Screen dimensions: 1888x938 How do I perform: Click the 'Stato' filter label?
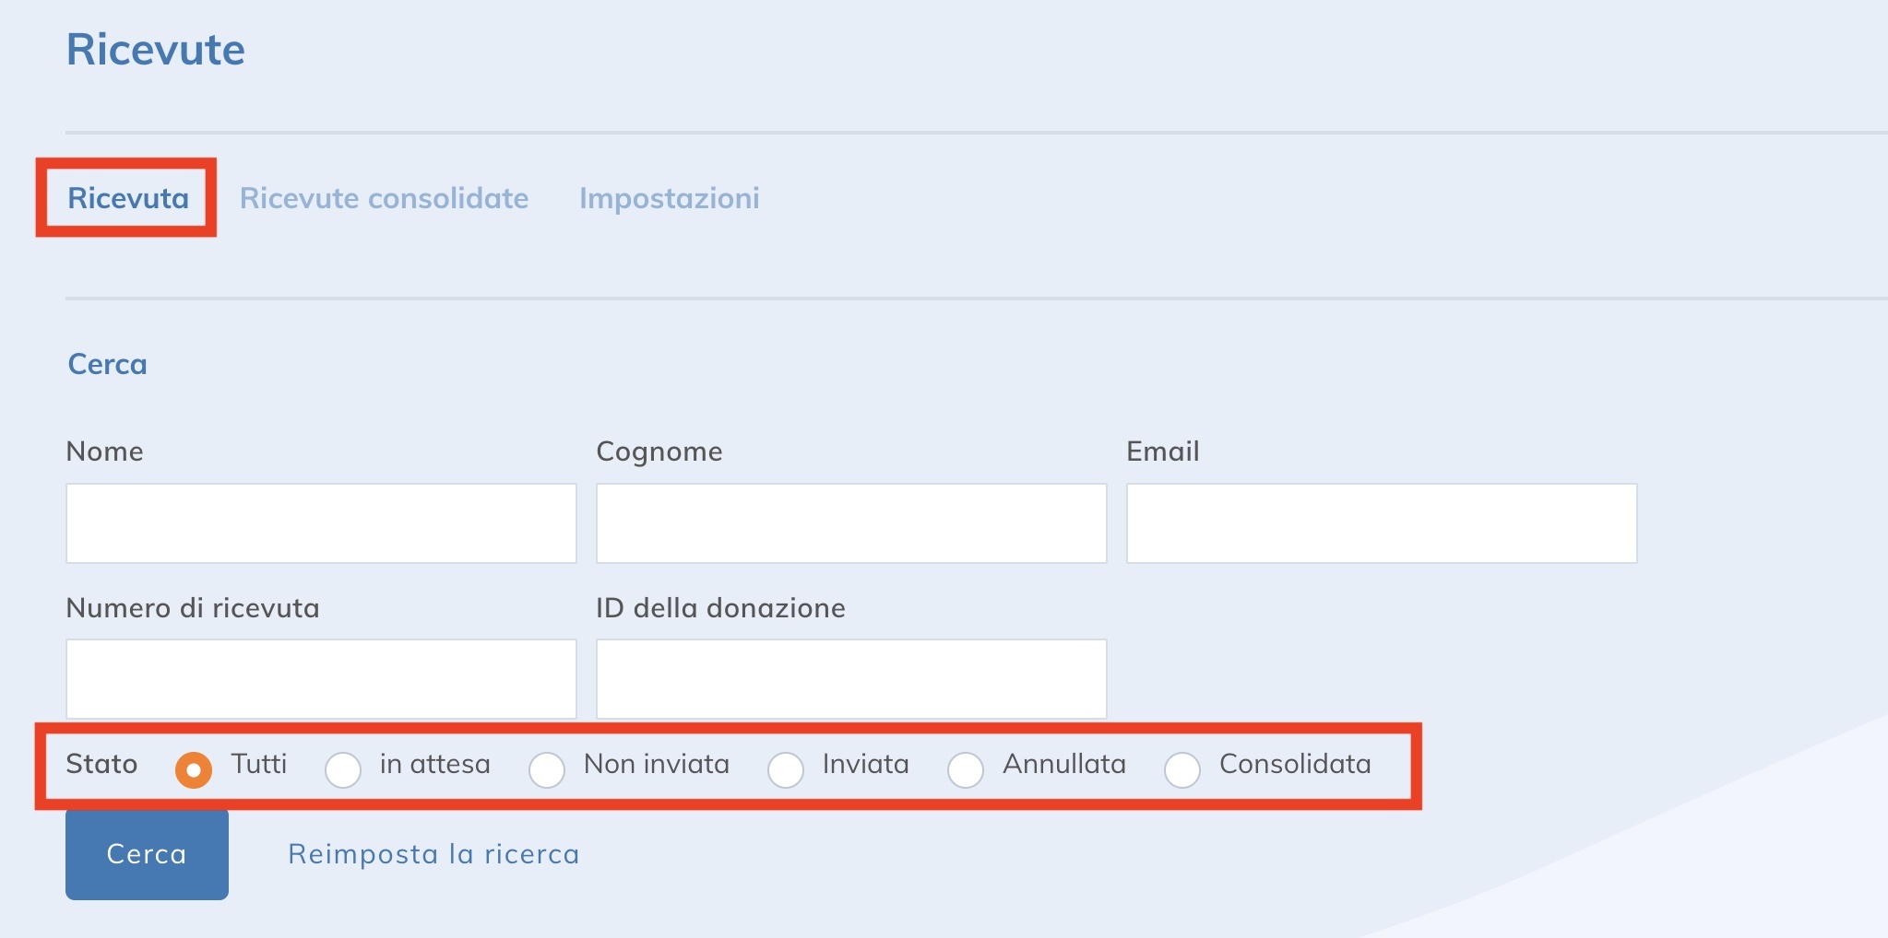tap(101, 764)
